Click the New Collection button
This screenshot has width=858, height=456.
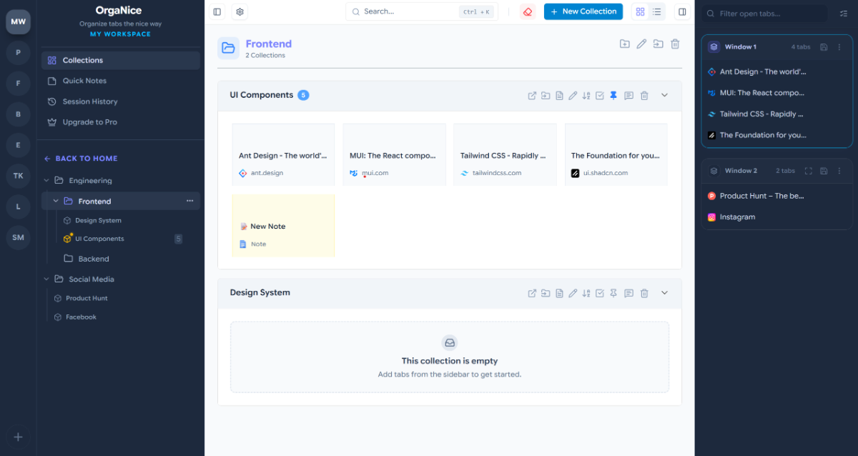pyautogui.click(x=583, y=12)
